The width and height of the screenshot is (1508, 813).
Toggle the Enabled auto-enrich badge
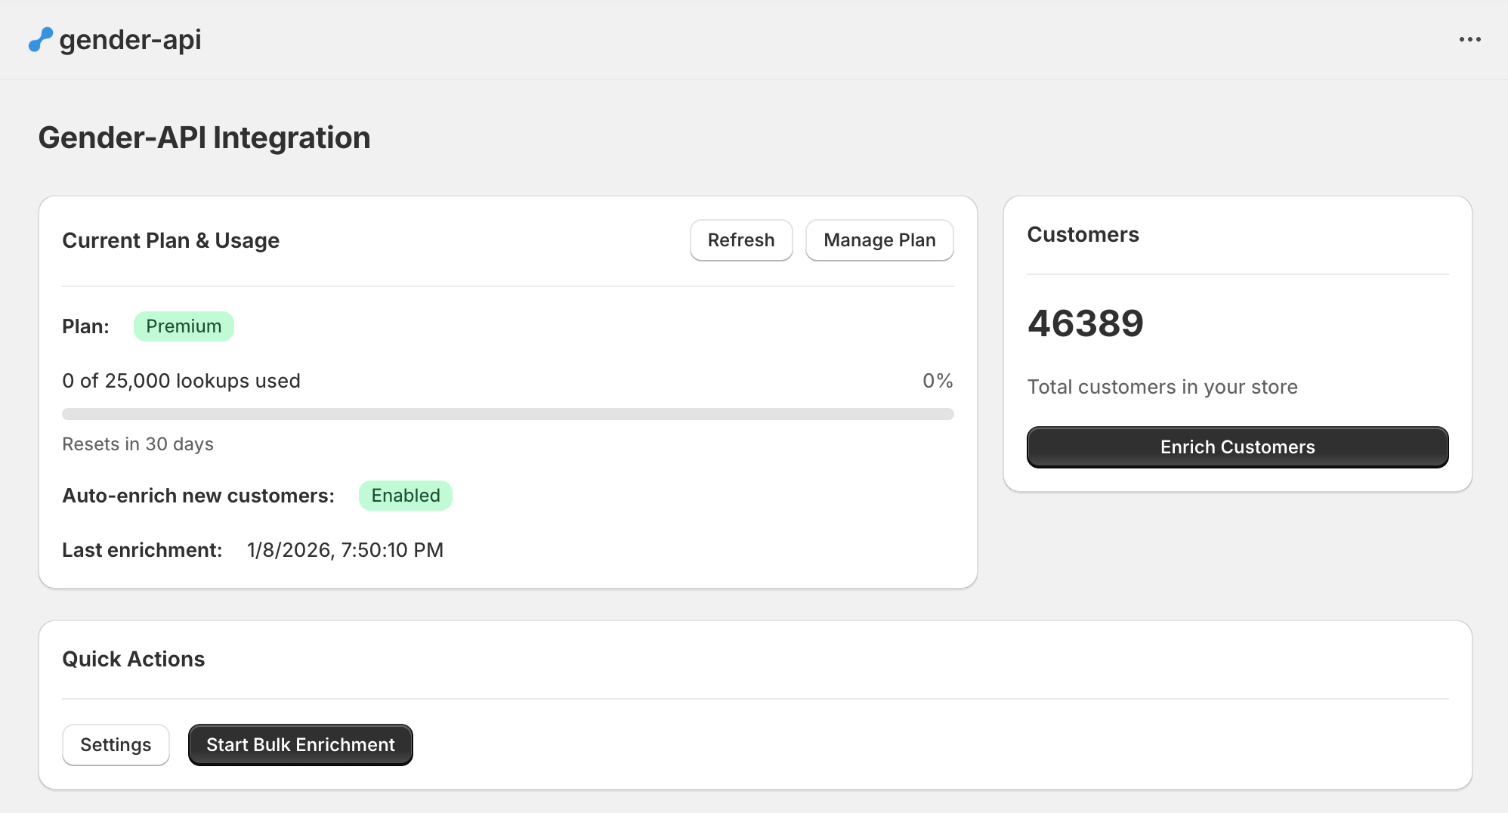click(x=405, y=496)
